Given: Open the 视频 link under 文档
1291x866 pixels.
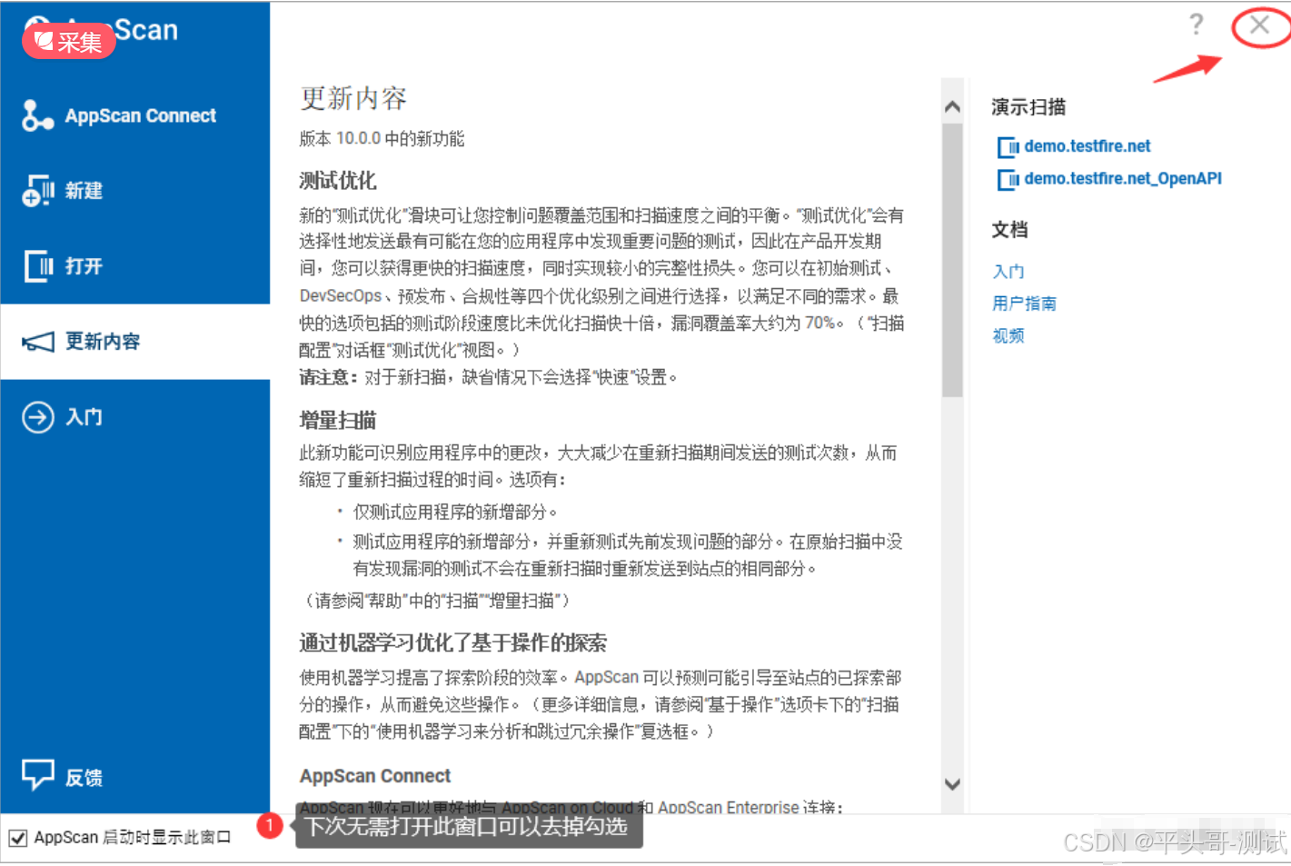Looking at the screenshot, I should click(1008, 335).
